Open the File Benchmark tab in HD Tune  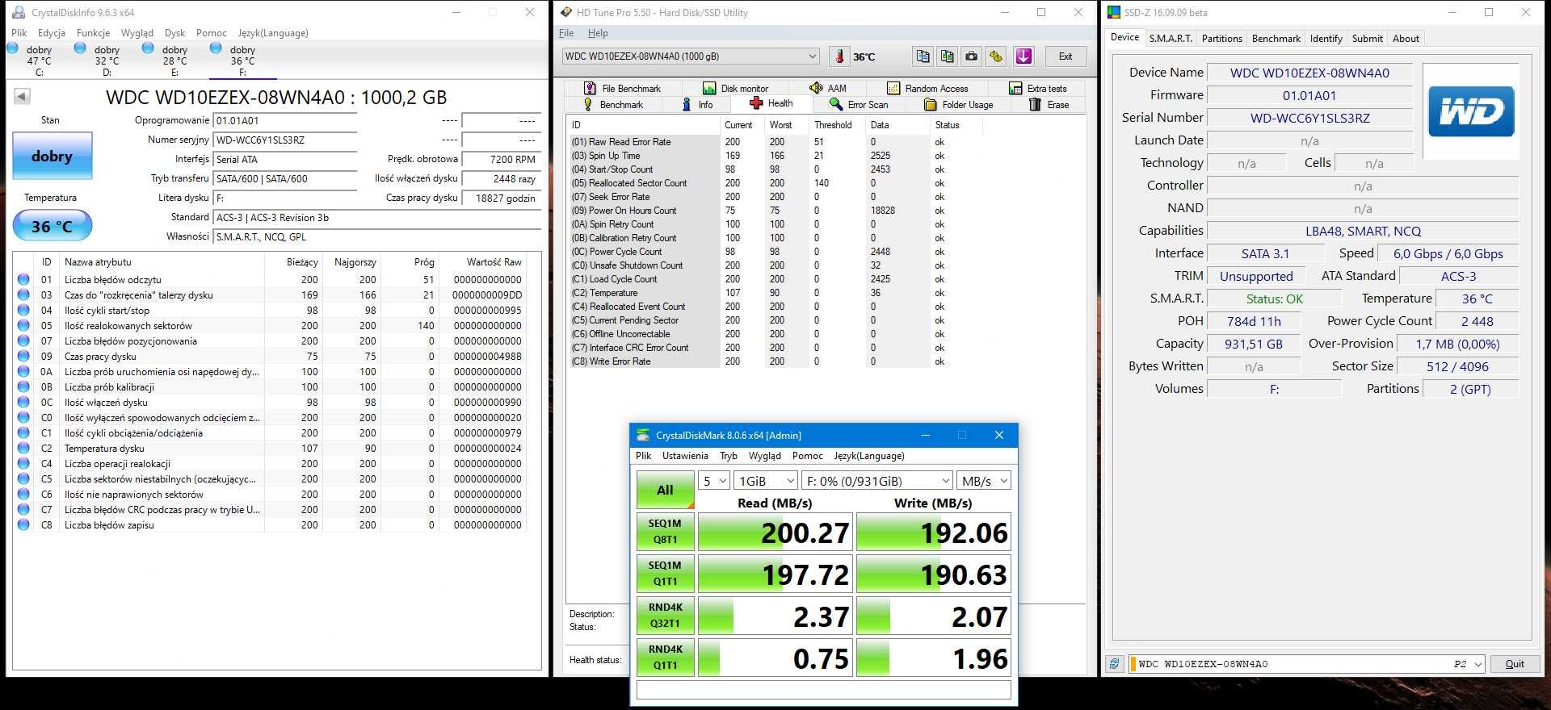(621, 88)
